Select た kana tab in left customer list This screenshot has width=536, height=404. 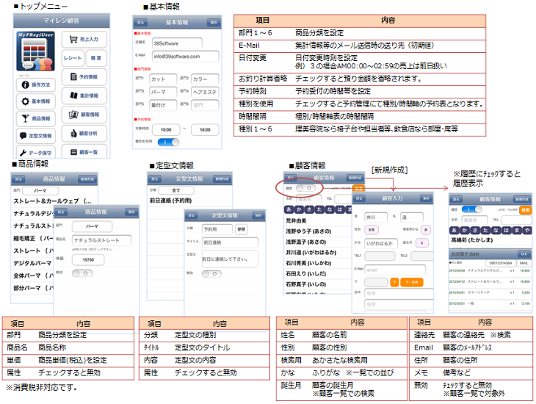pyautogui.click(x=319, y=209)
